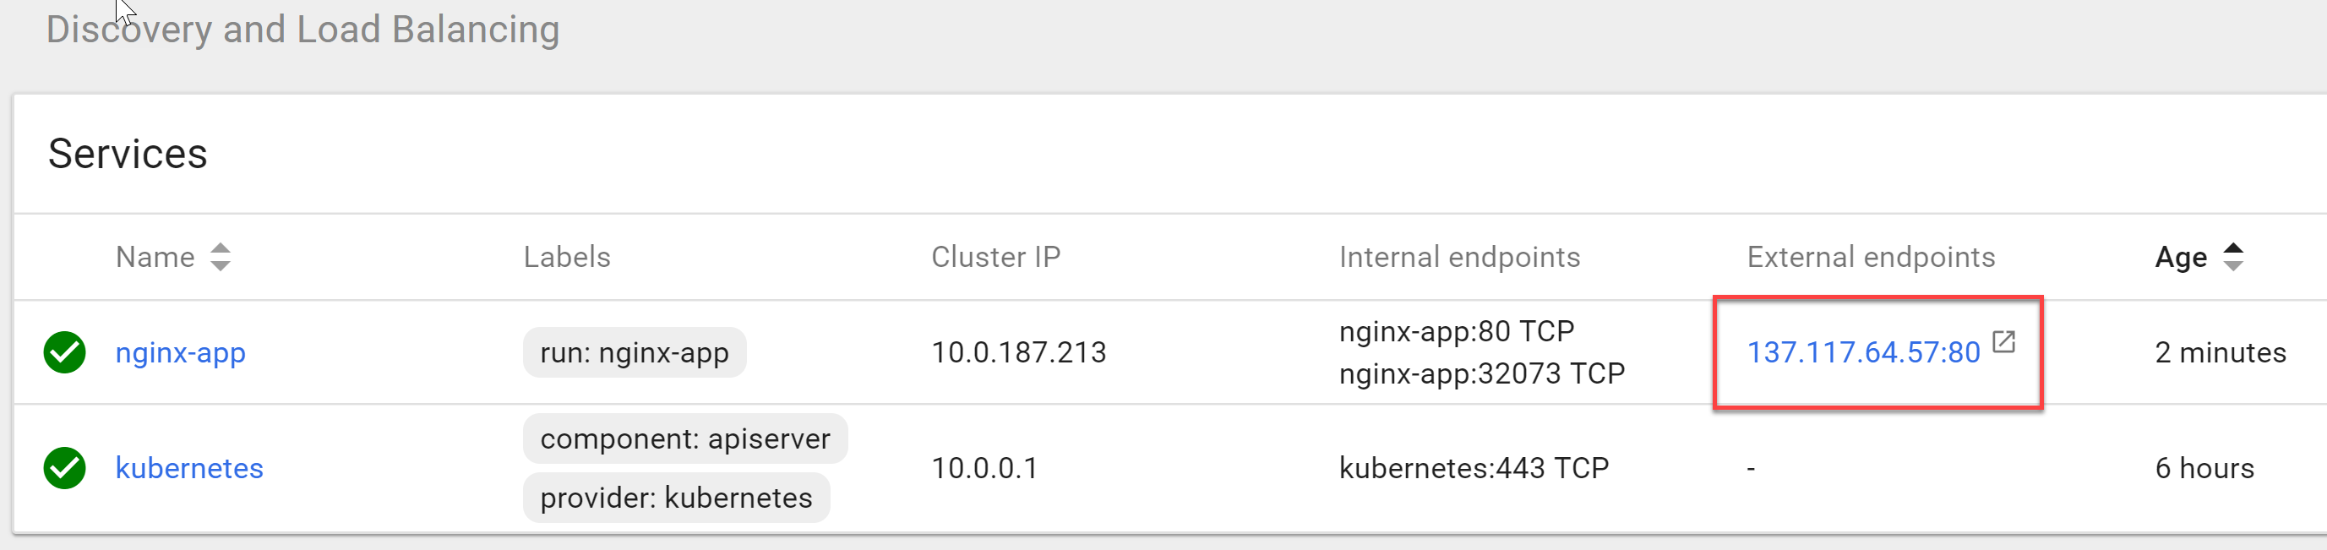
Task: Select the provider: kubernetes label chip
Action: [x=676, y=498]
